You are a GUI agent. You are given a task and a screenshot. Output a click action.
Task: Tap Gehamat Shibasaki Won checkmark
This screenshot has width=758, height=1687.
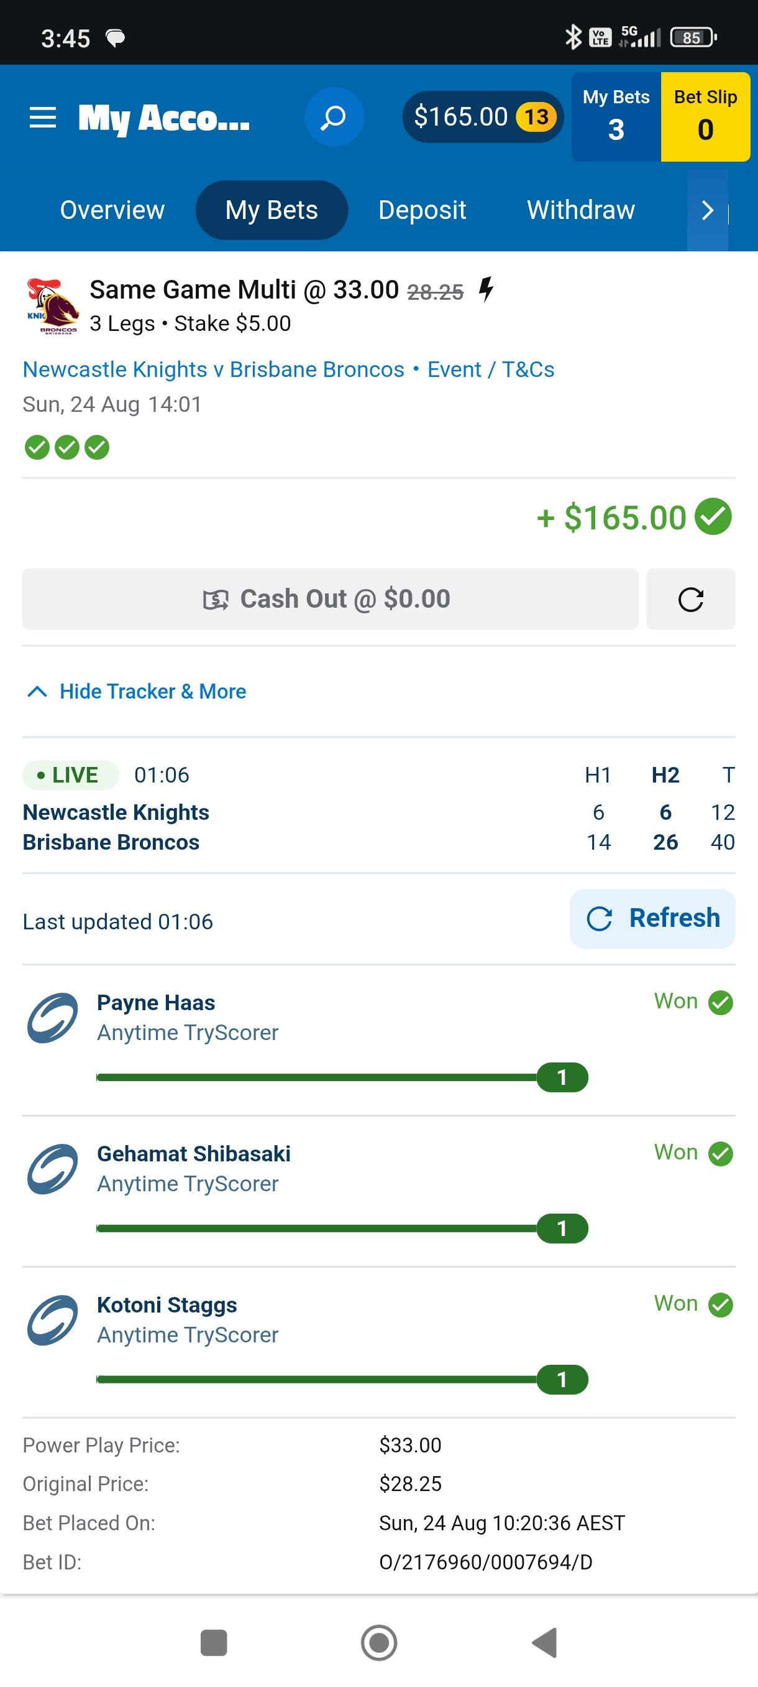click(x=721, y=1154)
